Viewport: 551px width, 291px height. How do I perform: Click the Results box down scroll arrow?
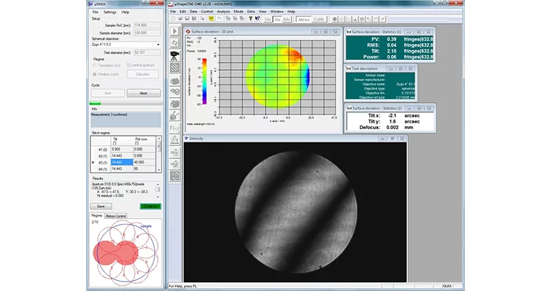pos(158,197)
